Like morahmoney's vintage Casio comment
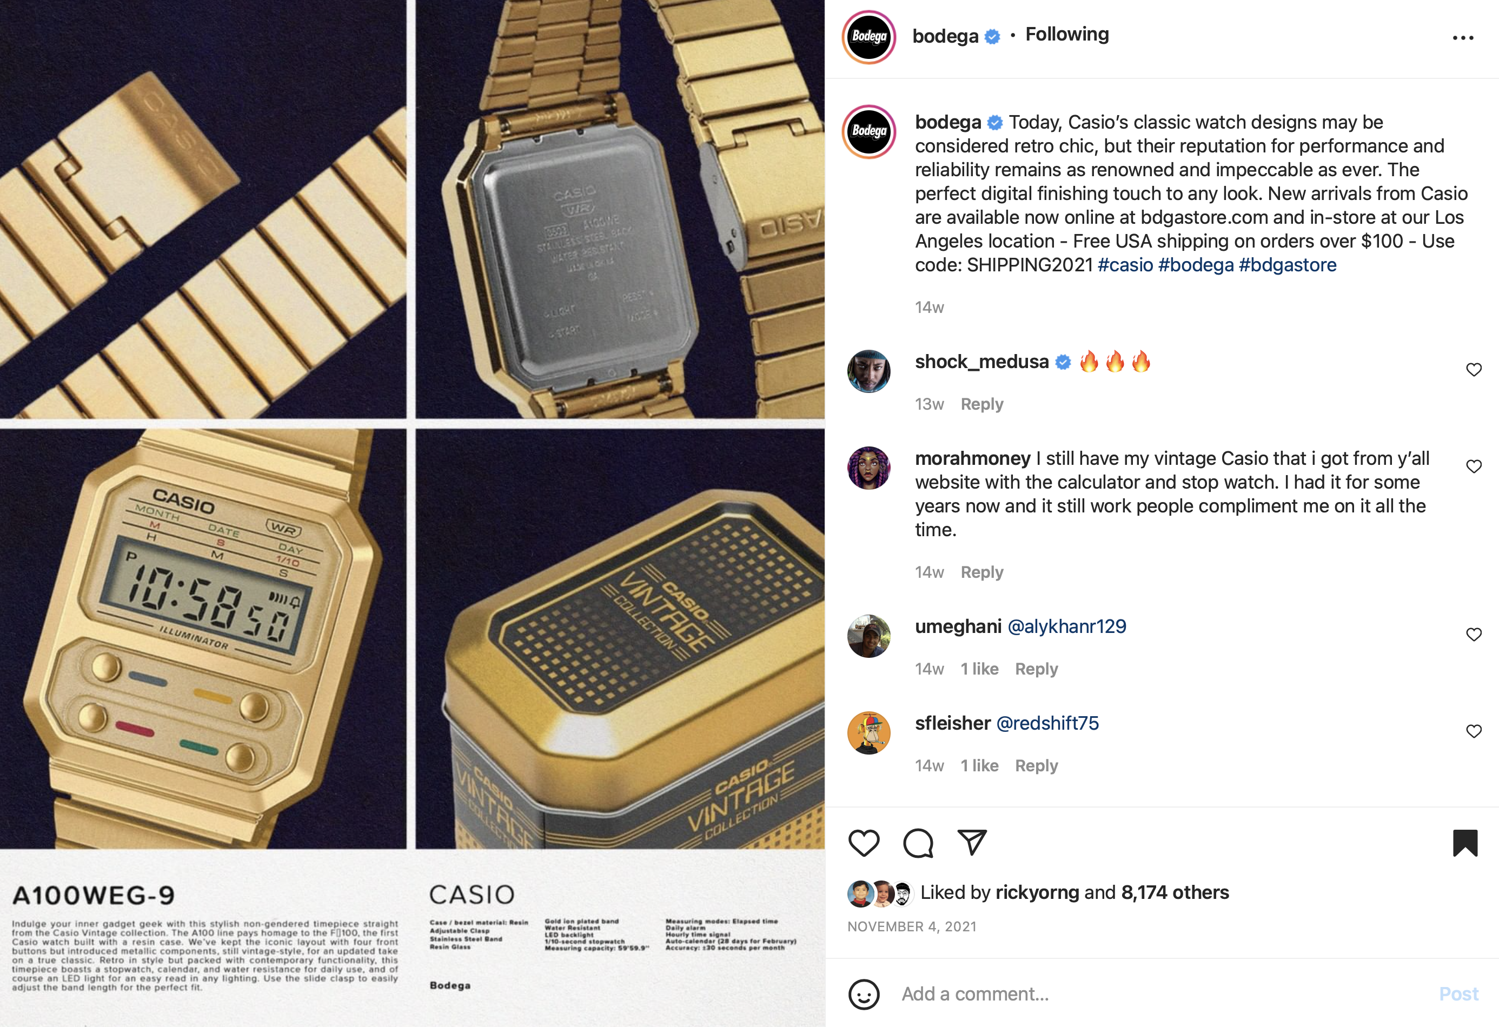 [x=1473, y=466]
